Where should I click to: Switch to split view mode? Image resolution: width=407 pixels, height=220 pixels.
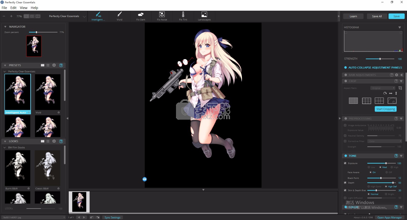(x=38, y=16)
